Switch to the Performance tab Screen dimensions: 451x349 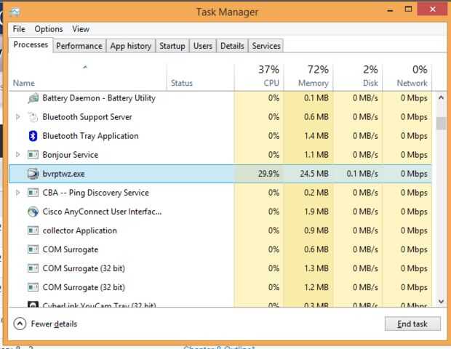pos(79,46)
